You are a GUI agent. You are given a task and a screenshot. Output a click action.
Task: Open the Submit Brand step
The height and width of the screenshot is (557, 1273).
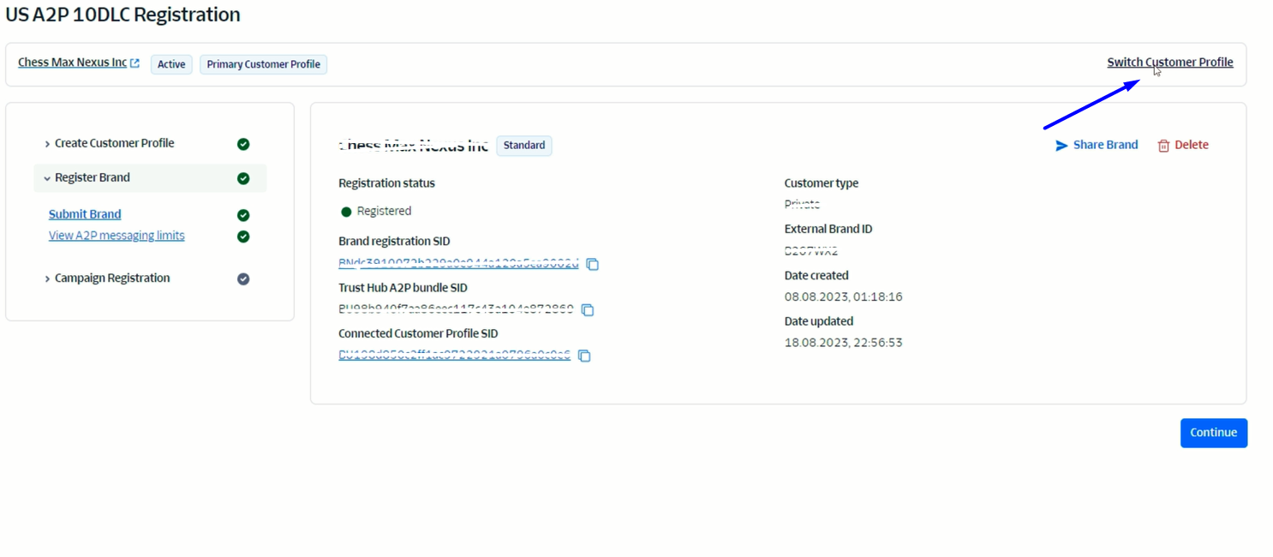85,214
